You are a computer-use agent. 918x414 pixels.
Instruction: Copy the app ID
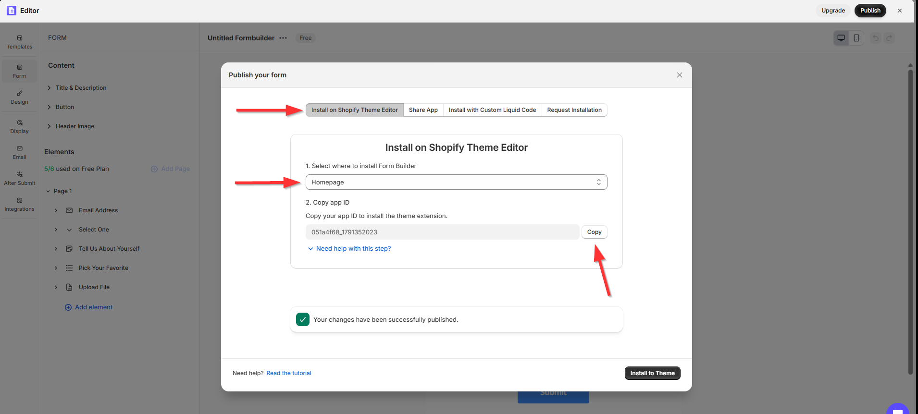click(x=594, y=232)
